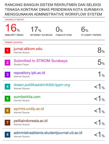Open Submitted to STIKOM Surabaya source
The image size is (109, 144).
40,61
